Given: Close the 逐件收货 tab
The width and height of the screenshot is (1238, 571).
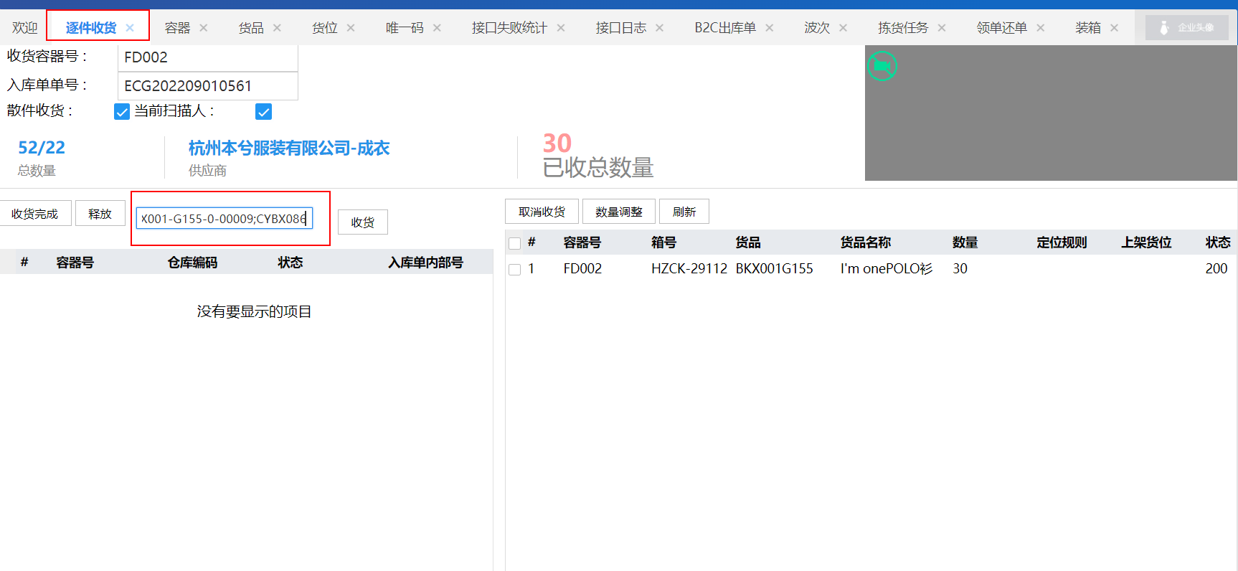Looking at the screenshot, I should click(130, 28).
